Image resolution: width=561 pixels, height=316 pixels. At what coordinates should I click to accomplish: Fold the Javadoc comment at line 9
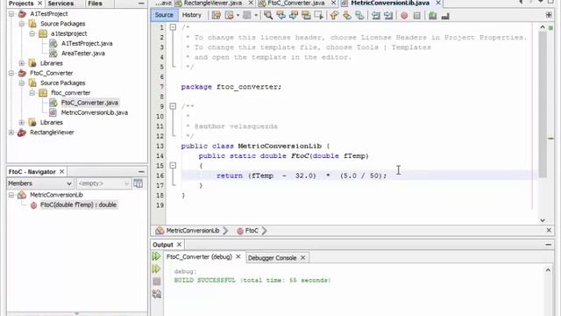(x=173, y=106)
